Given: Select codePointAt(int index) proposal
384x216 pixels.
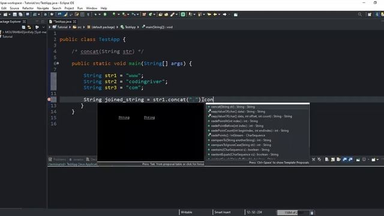Looking at the screenshot, I should click(x=257, y=121).
